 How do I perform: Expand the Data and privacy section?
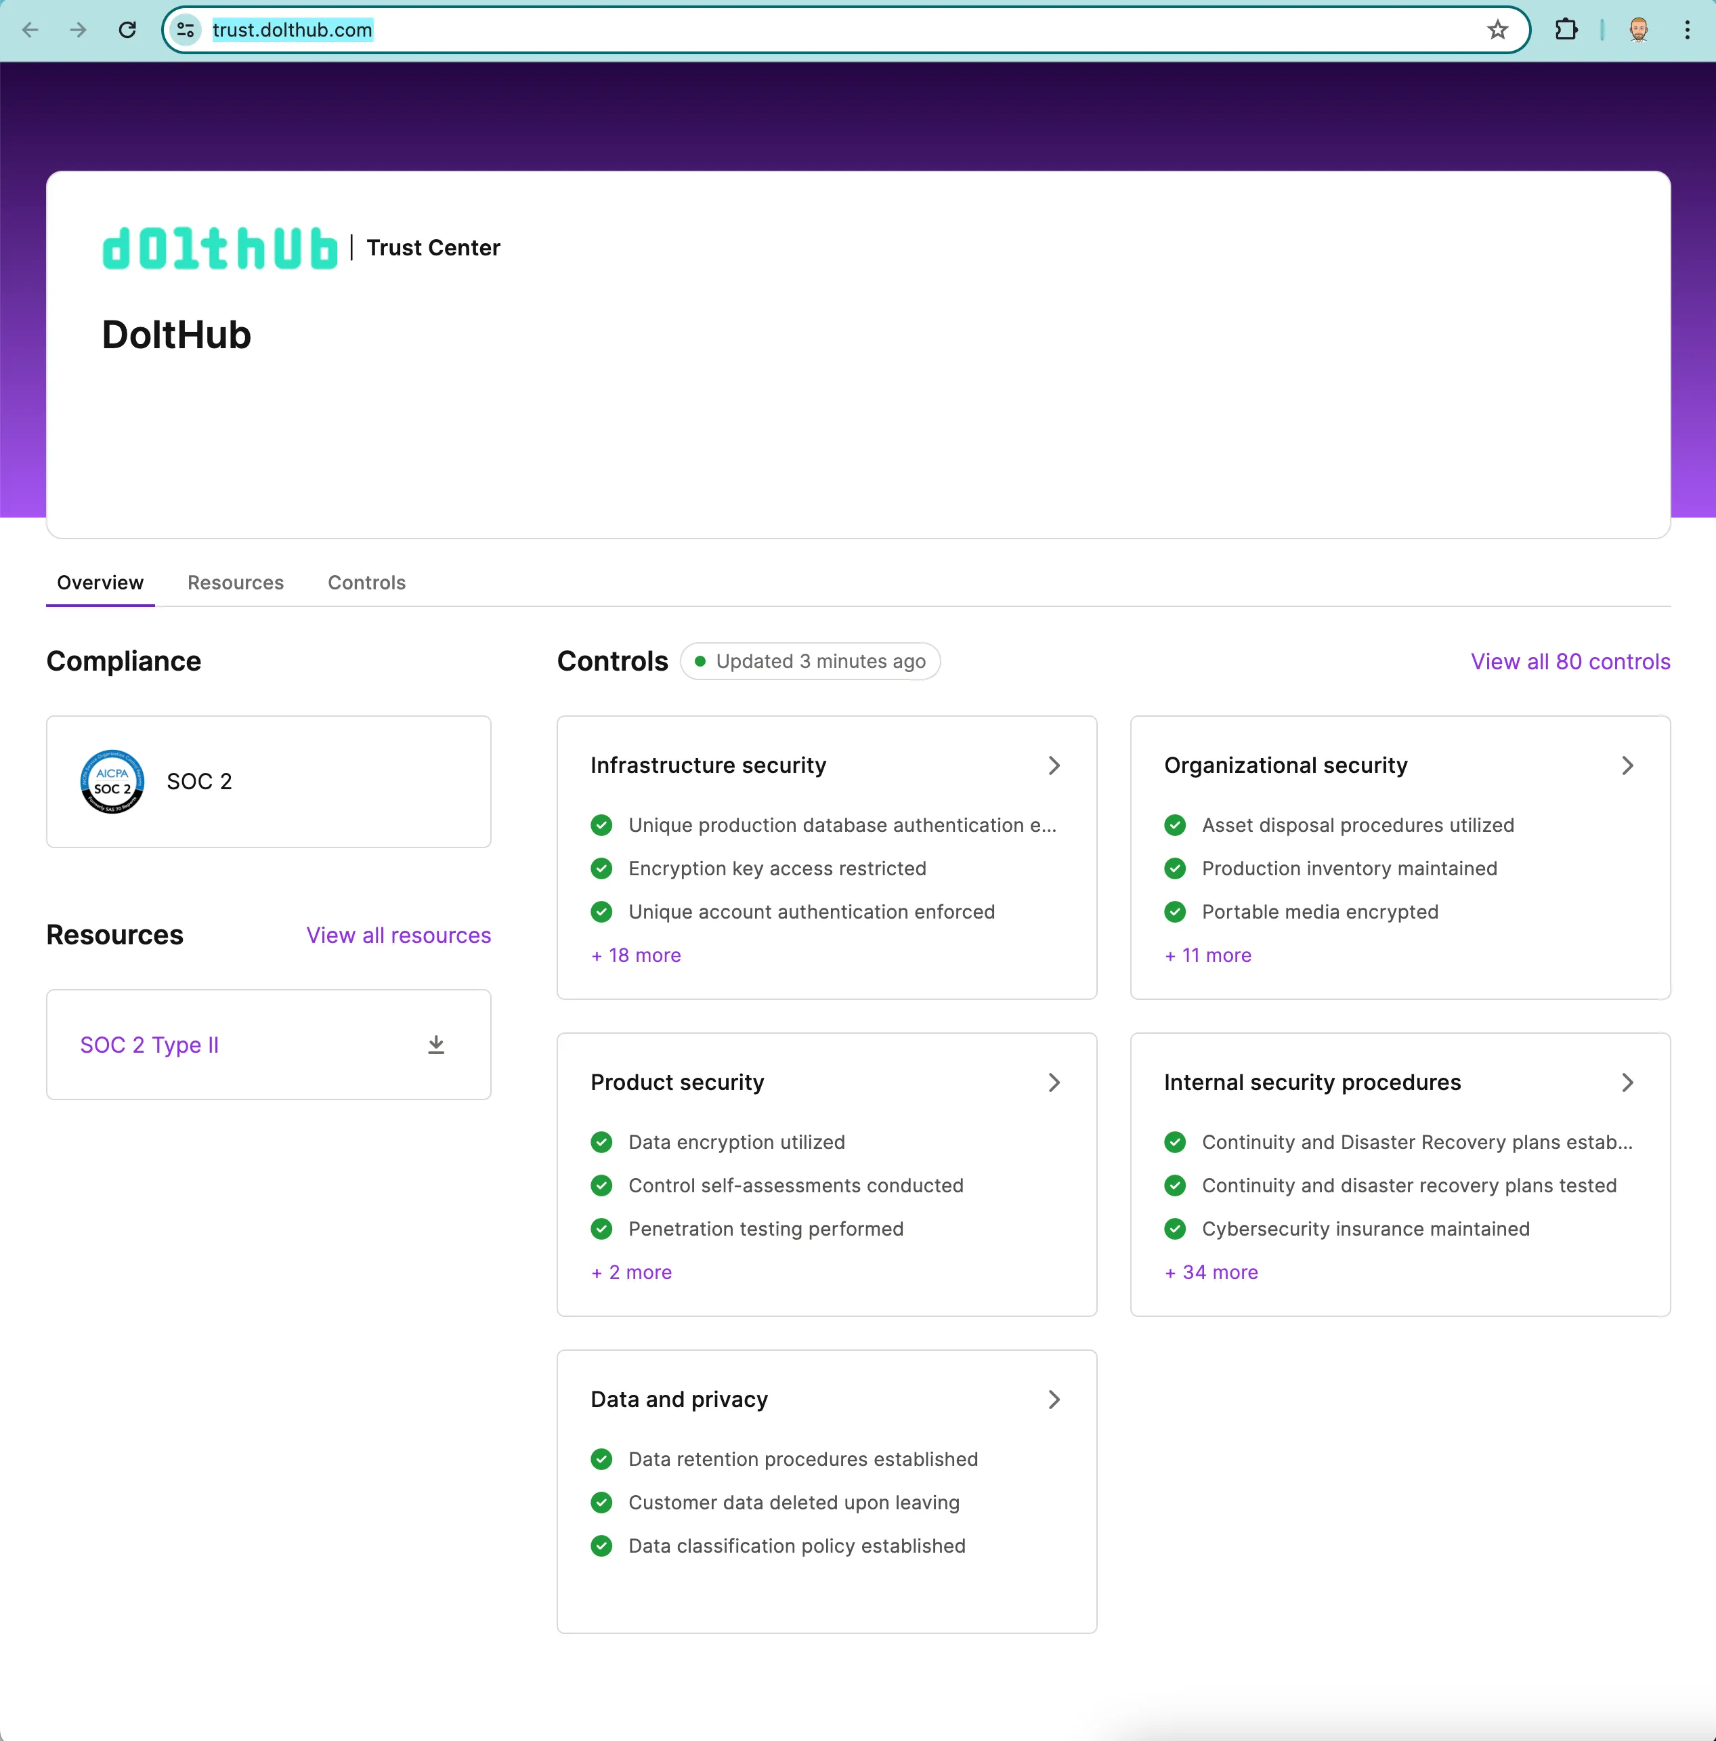(x=1054, y=1400)
